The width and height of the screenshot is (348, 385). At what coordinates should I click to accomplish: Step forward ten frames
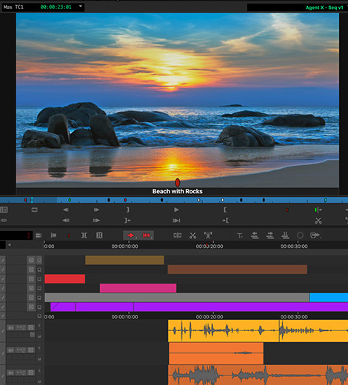point(96,221)
